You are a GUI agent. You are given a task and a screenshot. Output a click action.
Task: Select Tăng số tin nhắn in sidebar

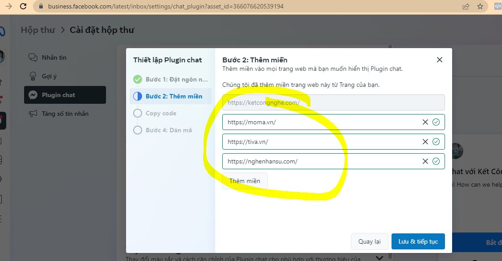65,114
